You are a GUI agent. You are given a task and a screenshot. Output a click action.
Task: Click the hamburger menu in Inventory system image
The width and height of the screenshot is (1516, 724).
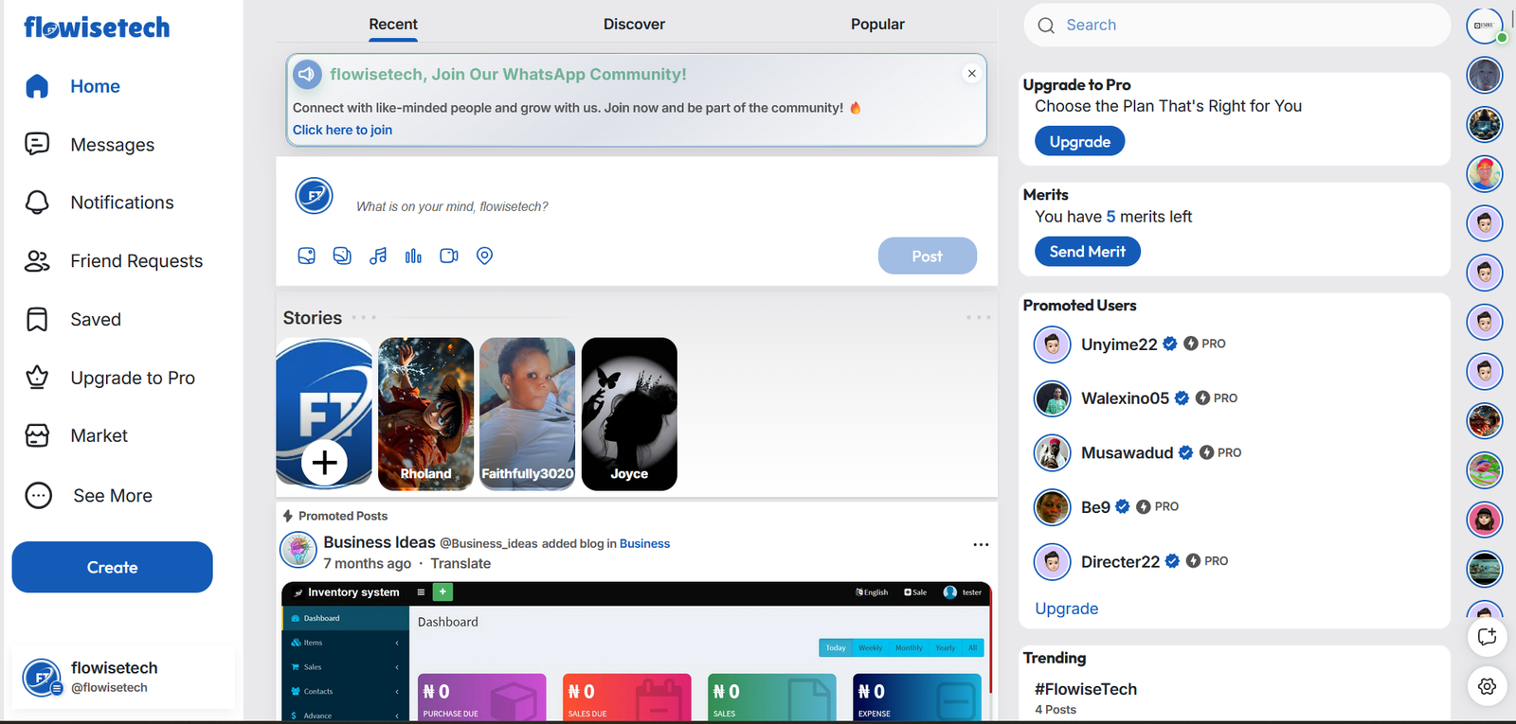click(421, 592)
